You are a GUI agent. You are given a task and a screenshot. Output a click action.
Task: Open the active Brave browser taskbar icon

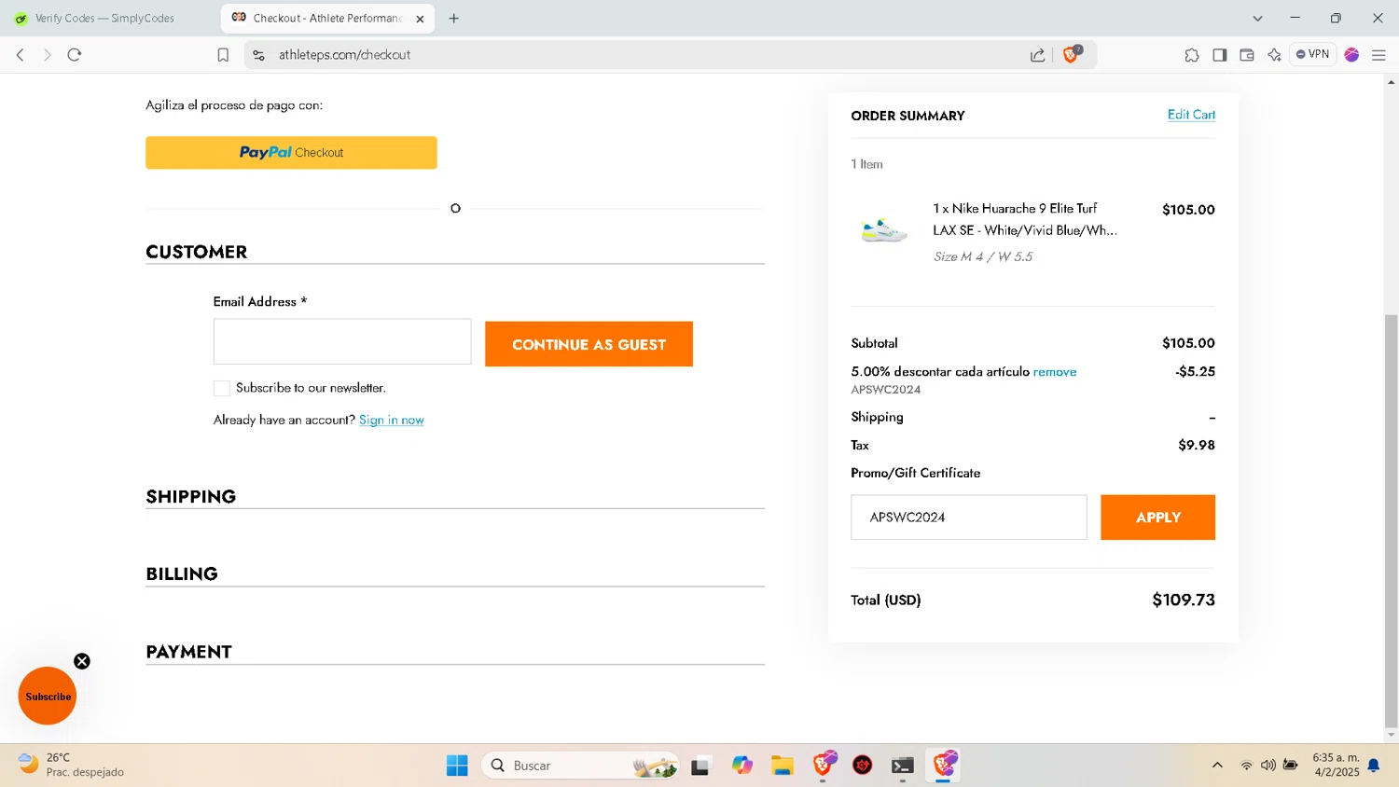pos(944,765)
